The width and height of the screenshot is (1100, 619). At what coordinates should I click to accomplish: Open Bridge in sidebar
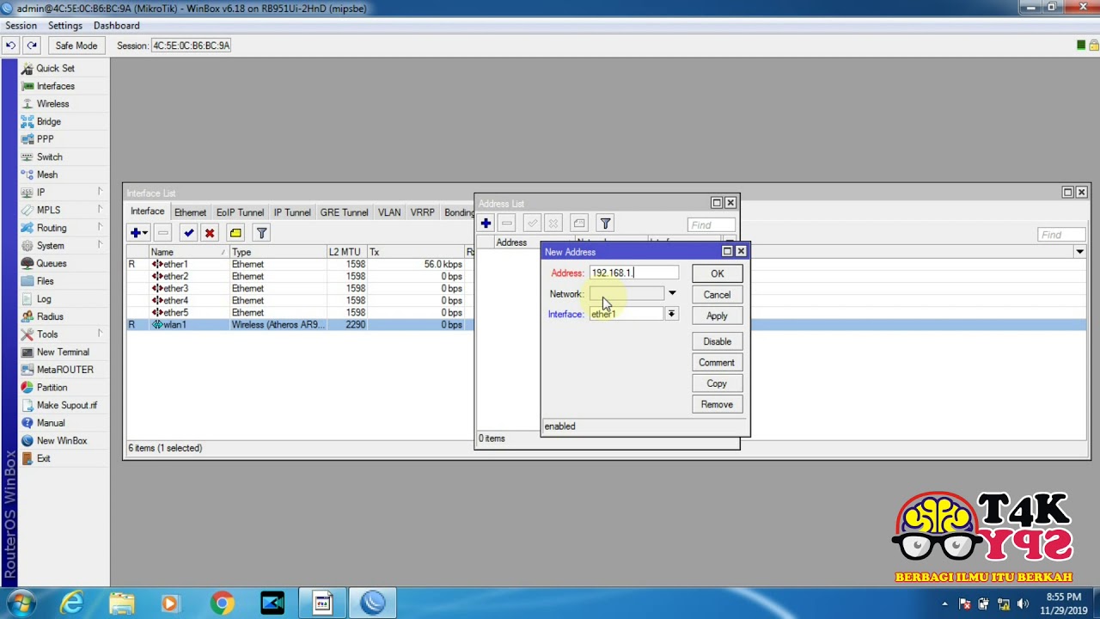point(48,122)
